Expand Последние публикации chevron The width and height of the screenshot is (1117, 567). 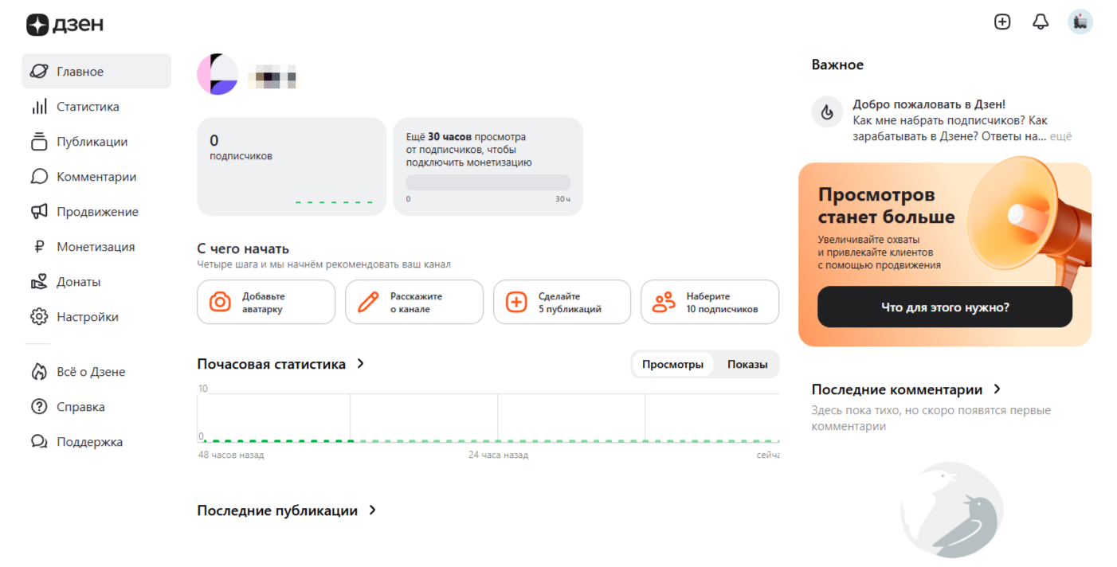click(x=372, y=510)
